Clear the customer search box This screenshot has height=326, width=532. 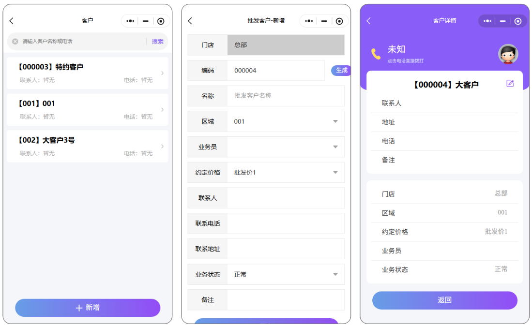[15, 41]
